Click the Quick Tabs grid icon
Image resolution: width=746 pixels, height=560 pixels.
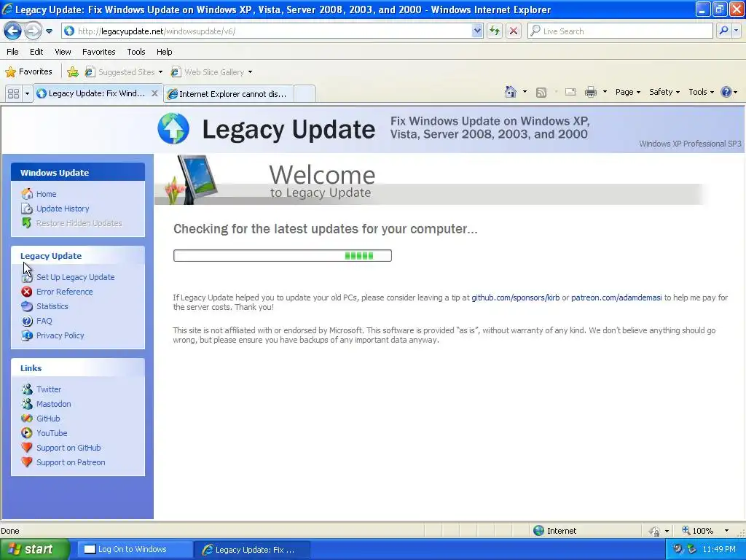(13, 93)
